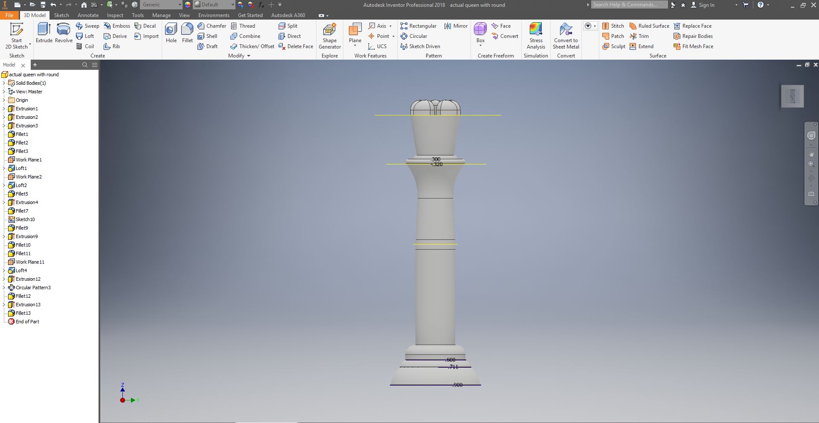Click the Pan hand navigation icon

(811, 154)
